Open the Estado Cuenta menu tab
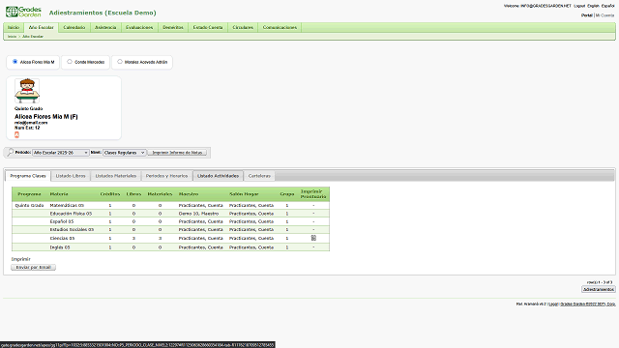 (x=208, y=28)
